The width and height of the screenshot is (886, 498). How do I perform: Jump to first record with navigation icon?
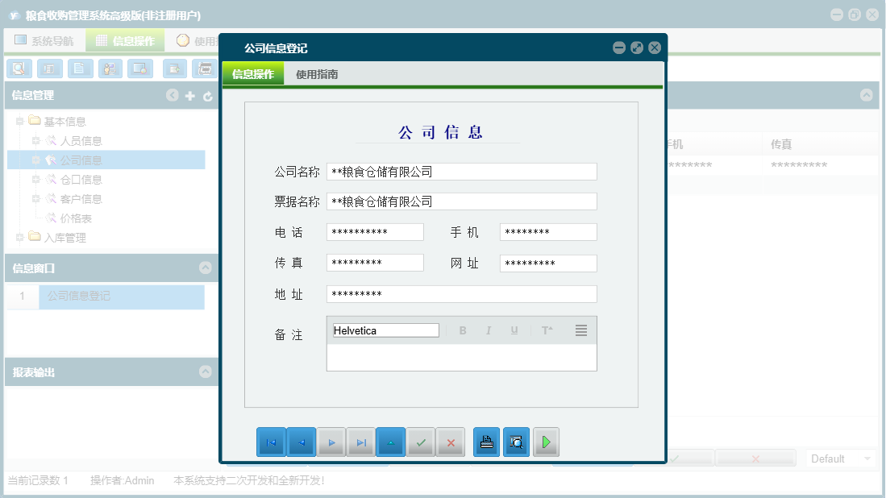pos(272,442)
